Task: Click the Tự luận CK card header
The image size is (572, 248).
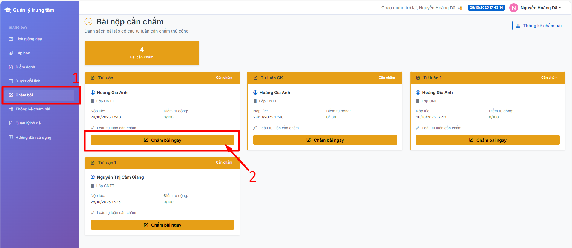Action: [324, 78]
